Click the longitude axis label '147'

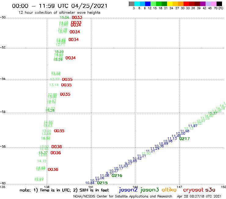tap(180, 187)
